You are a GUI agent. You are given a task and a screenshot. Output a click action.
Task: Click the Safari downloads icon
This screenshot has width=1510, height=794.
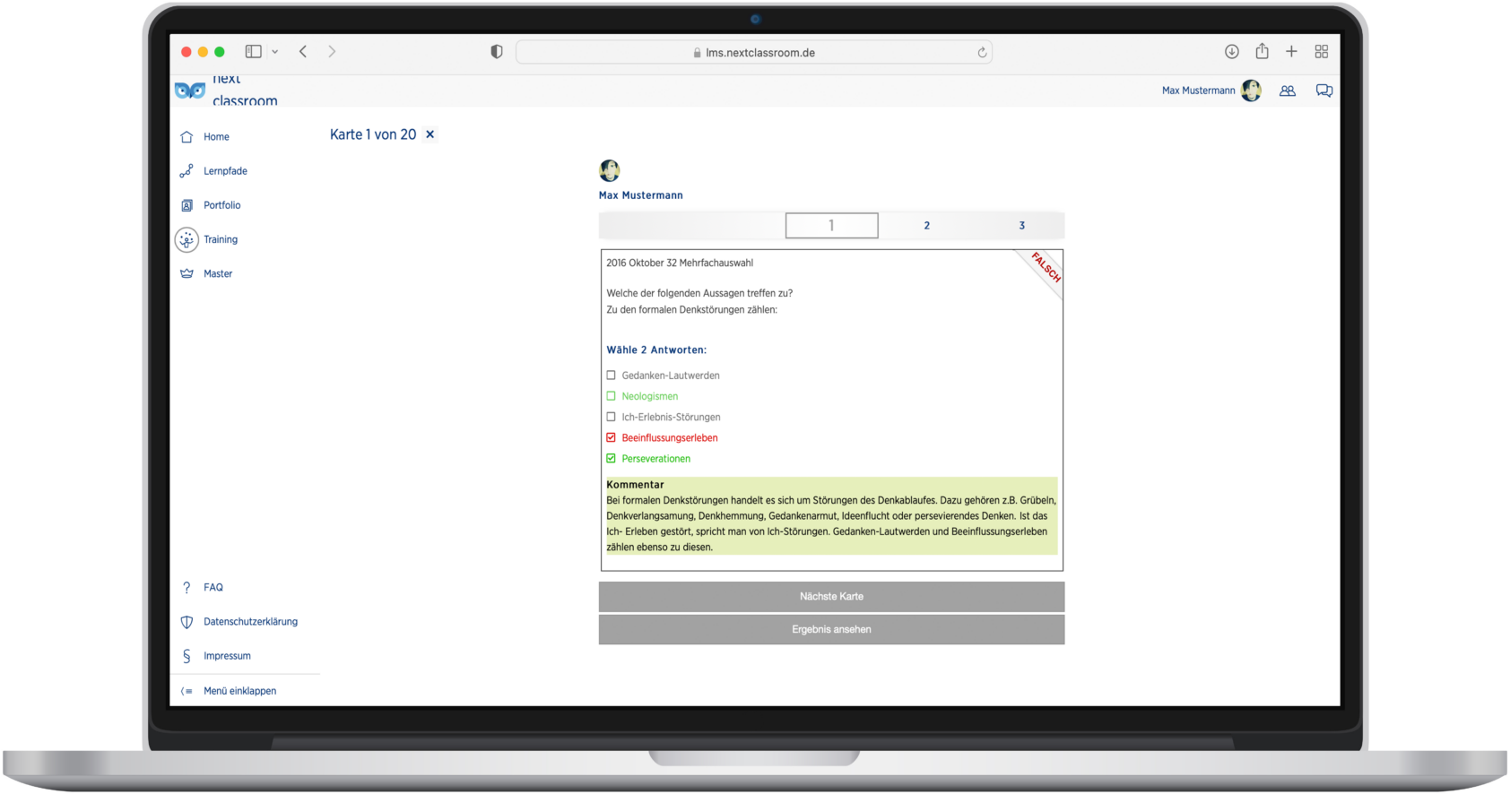point(1231,52)
